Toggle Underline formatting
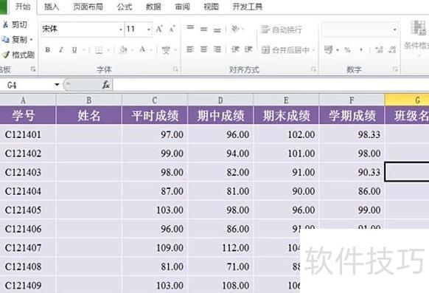 [x=74, y=50]
